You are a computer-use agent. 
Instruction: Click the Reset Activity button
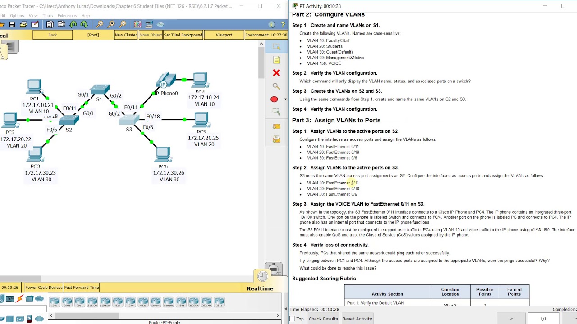(357, 319)
